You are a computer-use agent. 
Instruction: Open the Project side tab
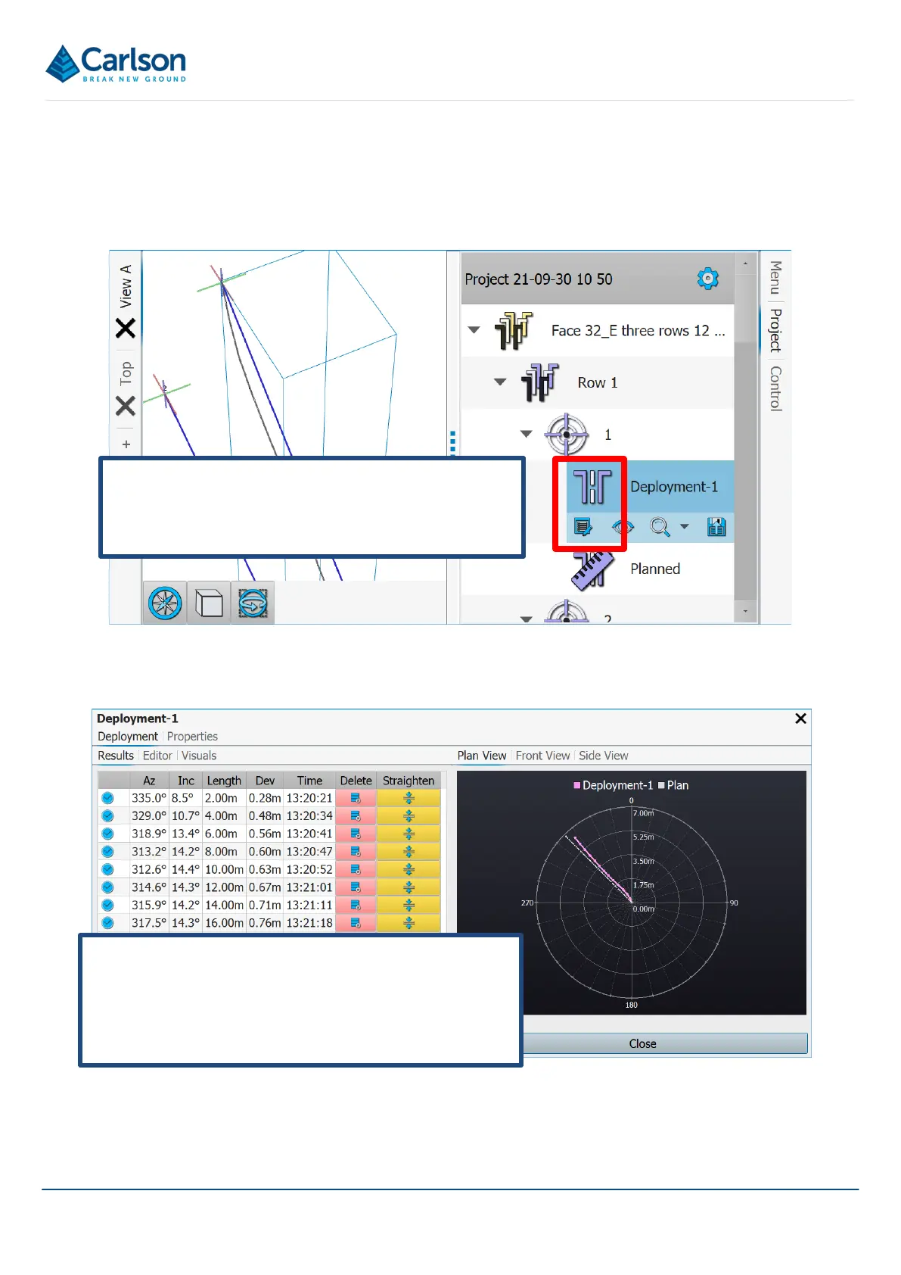(775, 330)
